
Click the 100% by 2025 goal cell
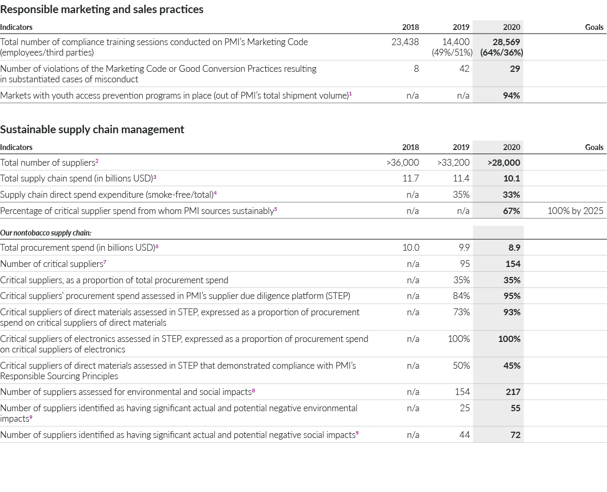point(575,211)
